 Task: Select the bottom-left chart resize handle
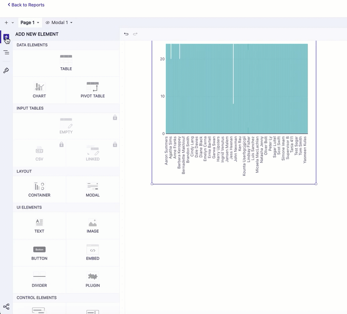coord(152,184)
